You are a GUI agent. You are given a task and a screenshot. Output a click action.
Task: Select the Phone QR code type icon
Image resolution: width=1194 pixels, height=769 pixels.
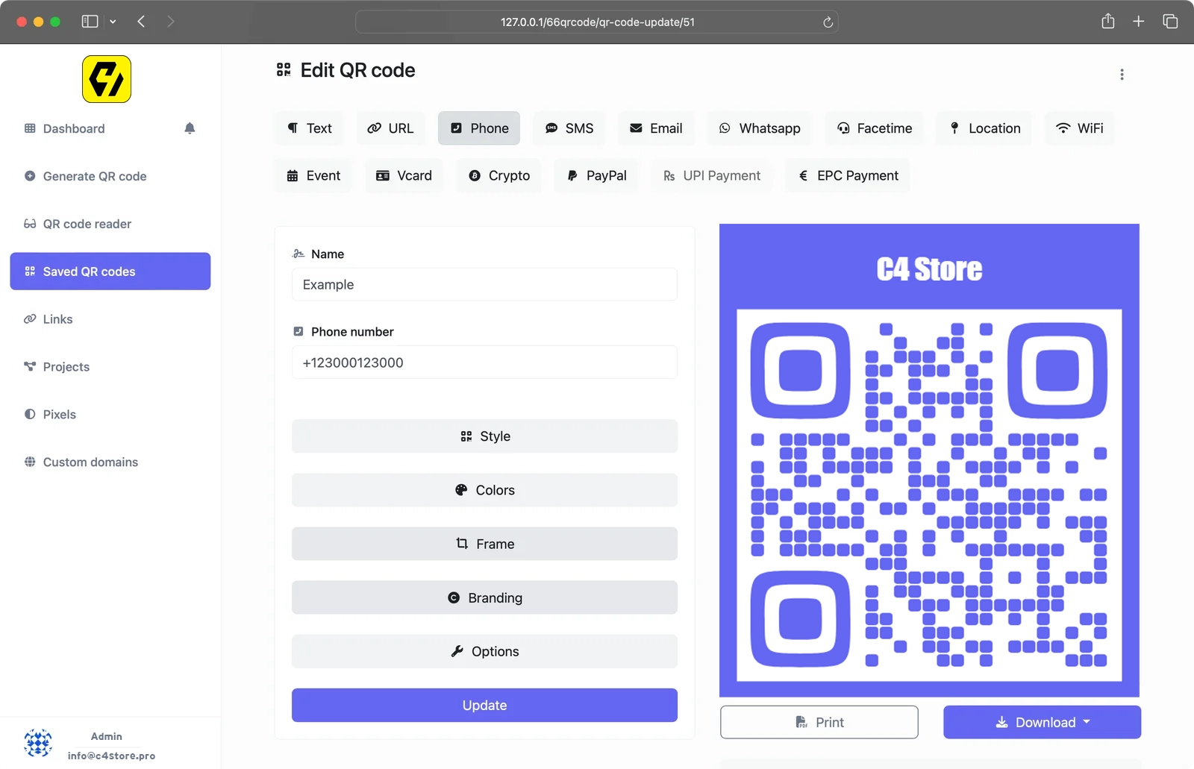tap(457, 128)
